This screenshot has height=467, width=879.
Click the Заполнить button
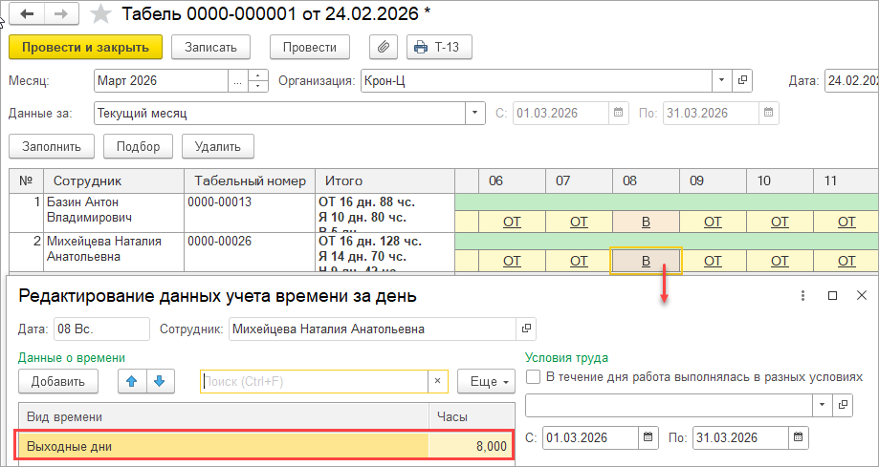click(x=52, y=146)
